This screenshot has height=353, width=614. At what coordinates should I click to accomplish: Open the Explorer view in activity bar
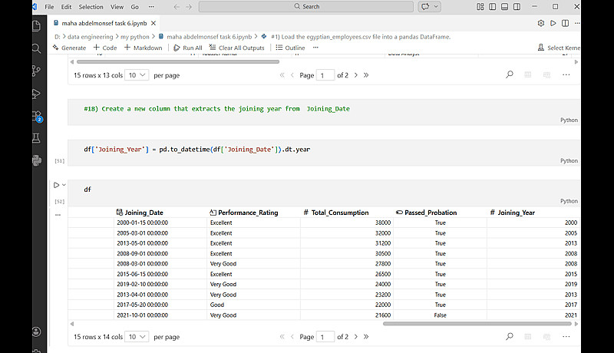click(36, 26)
